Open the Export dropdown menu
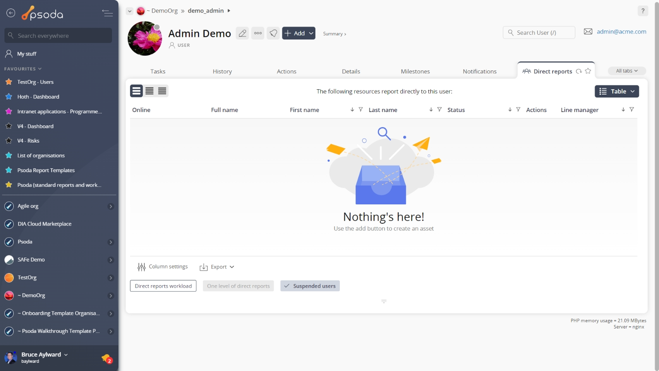The width and height of the screenshot is (659, 371). (x=217, y=267)
